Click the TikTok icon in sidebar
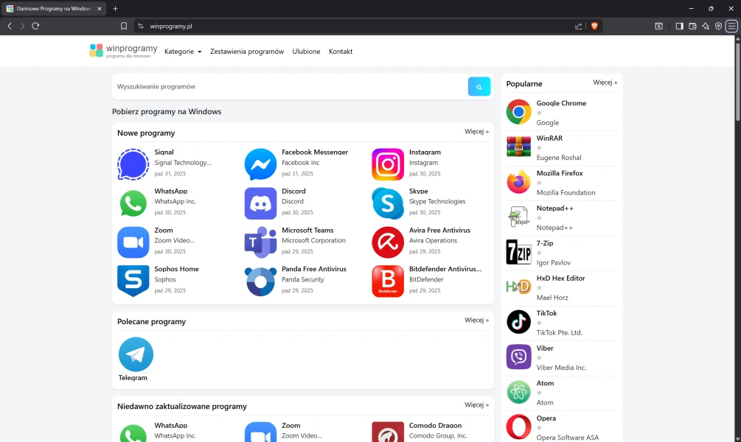 point(518,322)
